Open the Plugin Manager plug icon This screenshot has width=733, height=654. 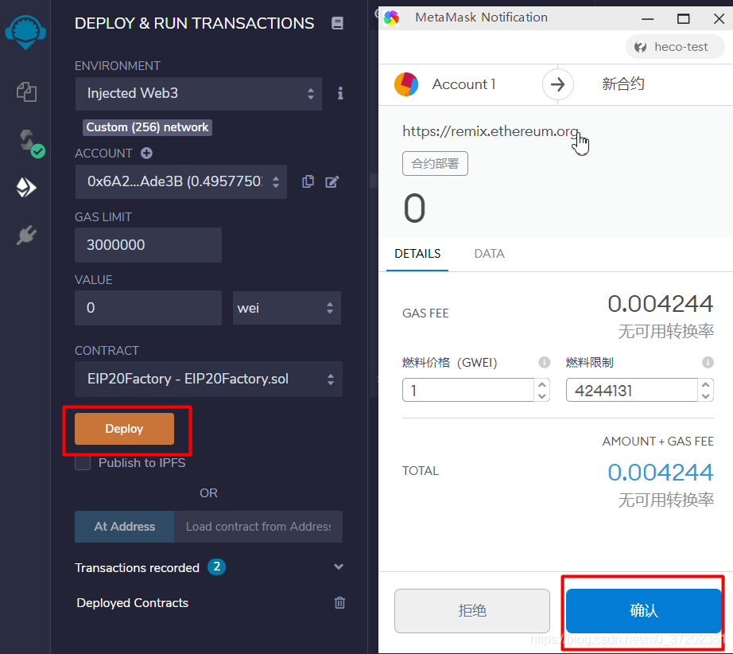27,235
